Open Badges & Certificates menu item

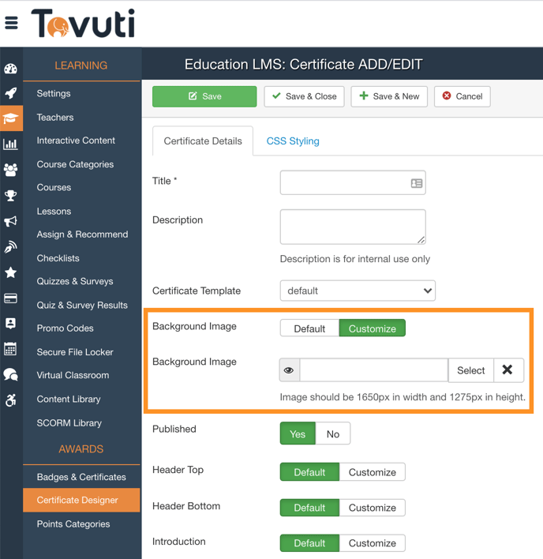(81, 477)
